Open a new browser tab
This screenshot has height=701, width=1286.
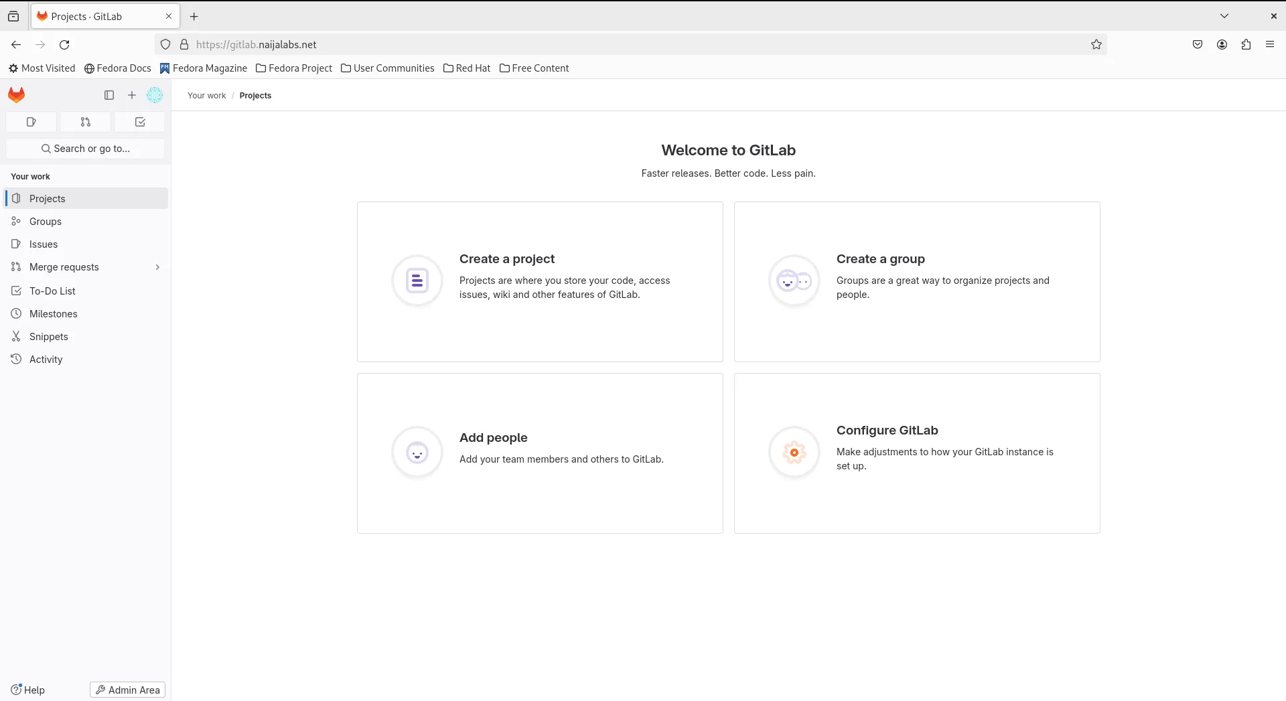[x=194, y=16]
